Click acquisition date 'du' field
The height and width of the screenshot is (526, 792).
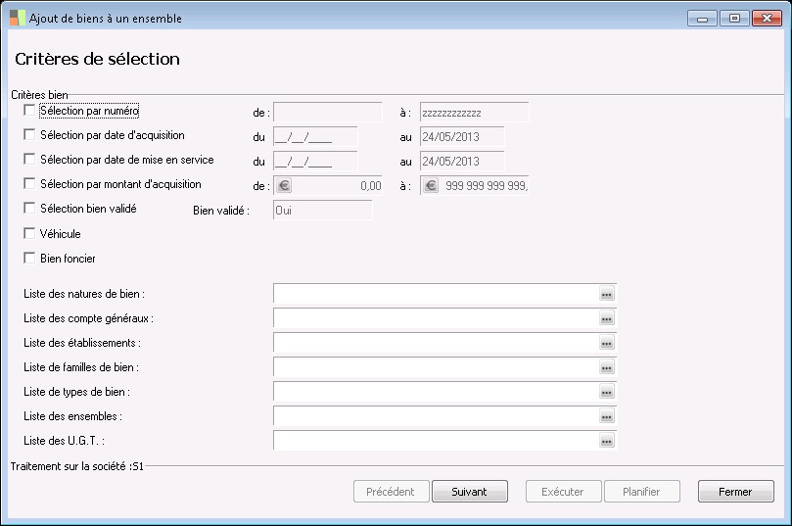point(315,136)
